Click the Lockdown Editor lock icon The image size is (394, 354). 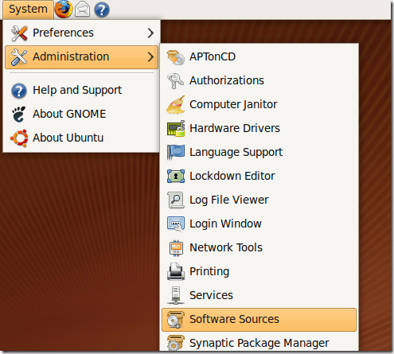[x=176, y=176]
